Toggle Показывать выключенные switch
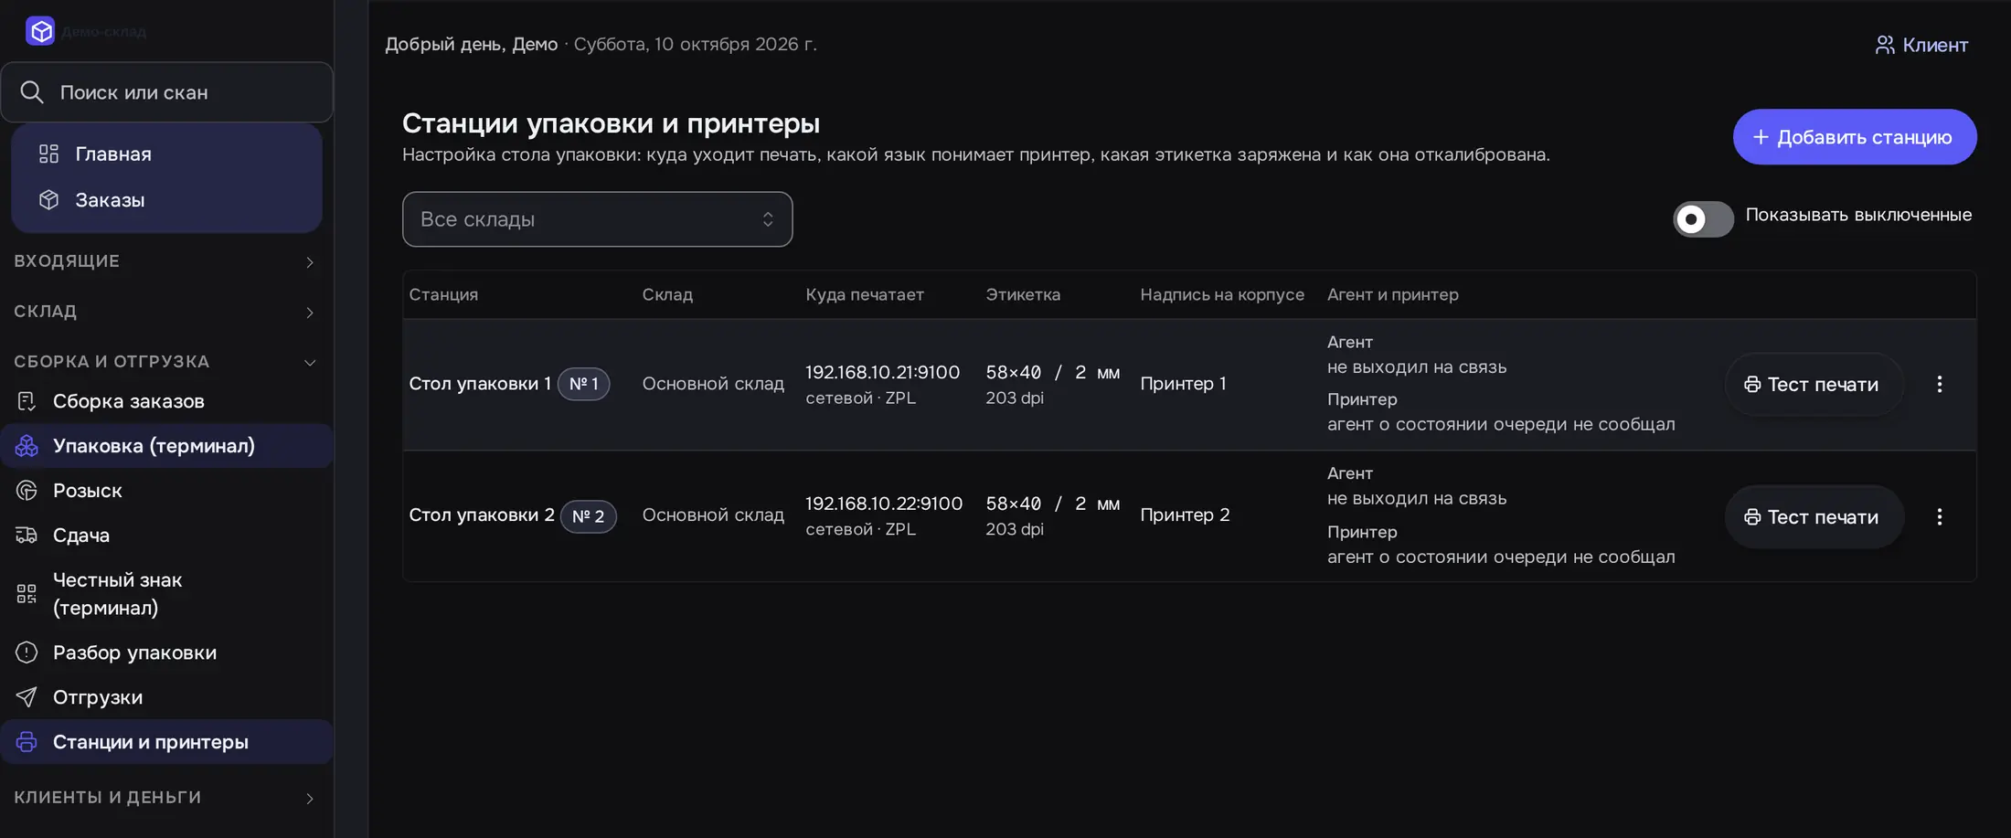This screenshot has width=2011, height=838. point(1703,219)
